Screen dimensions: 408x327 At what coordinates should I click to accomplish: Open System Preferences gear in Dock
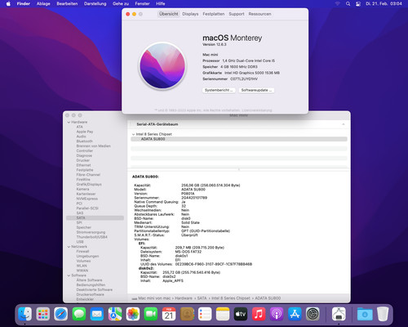click(x=313, y=314)
